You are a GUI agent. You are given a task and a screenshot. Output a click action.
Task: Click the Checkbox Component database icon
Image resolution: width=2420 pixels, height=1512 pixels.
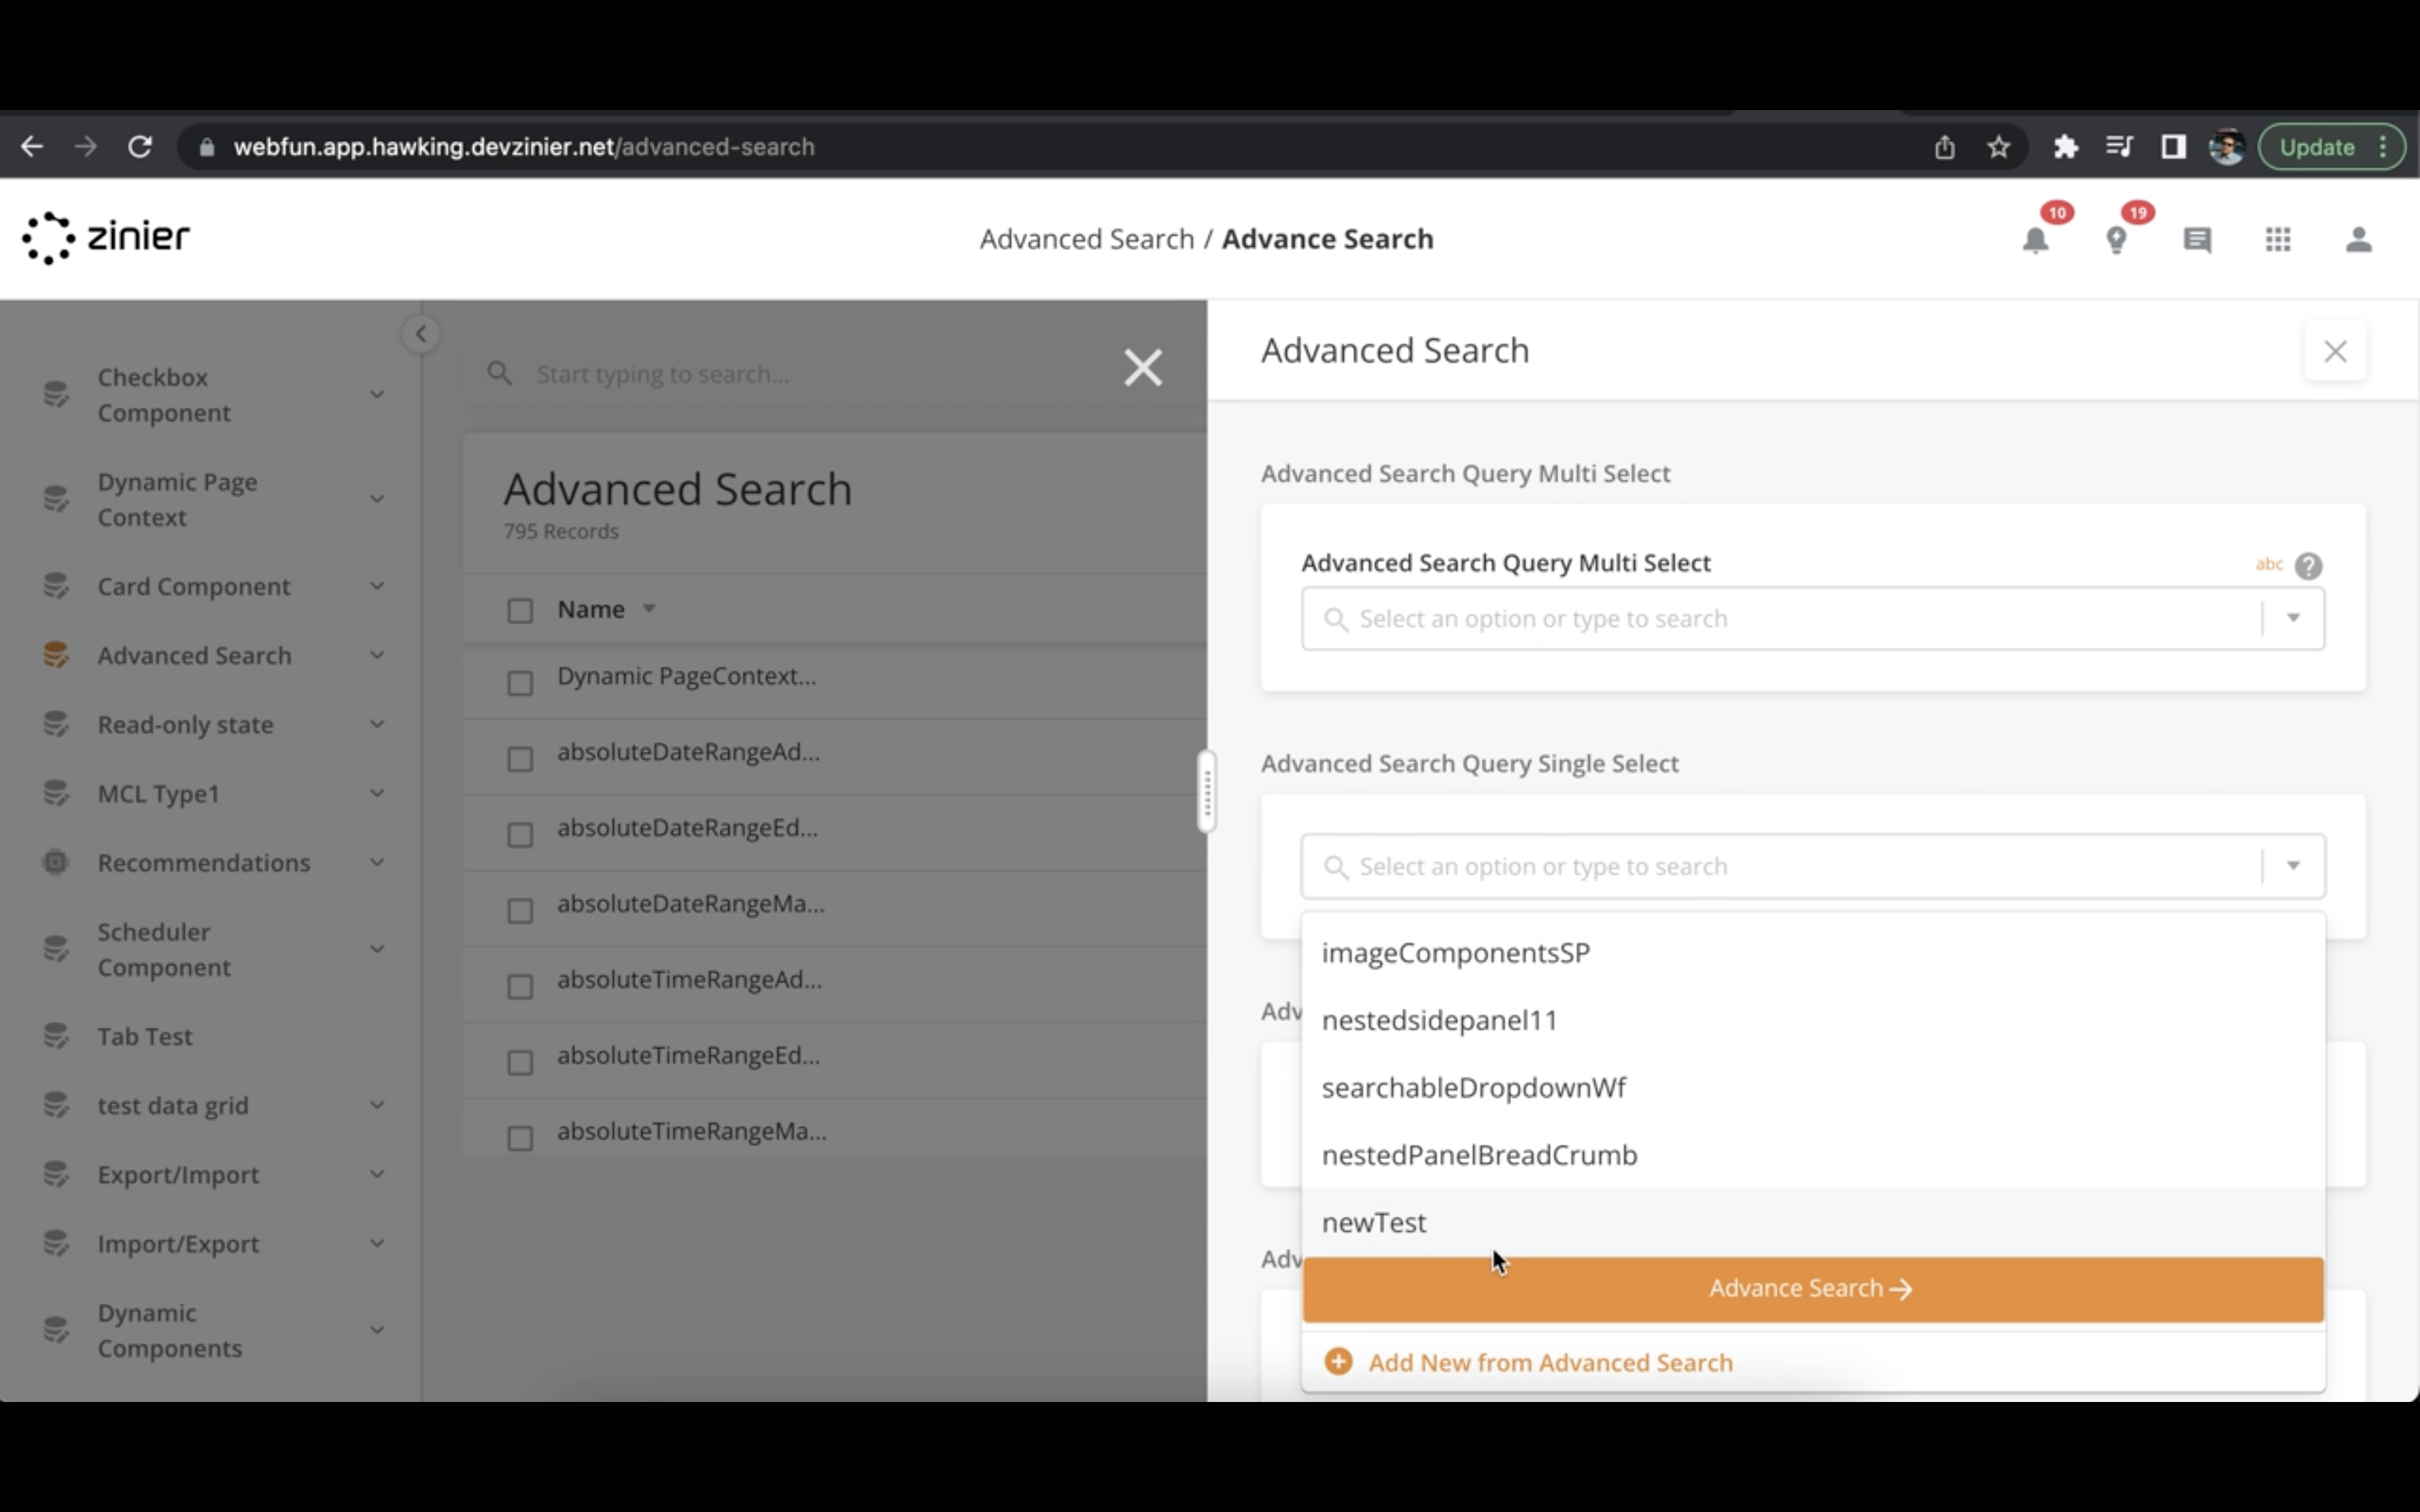56,395
